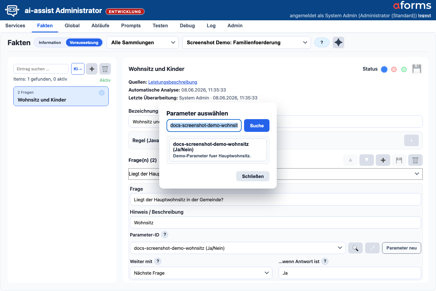
Task: Delete question with the Frage(n) trash icon
Action: tap(415, 160)
